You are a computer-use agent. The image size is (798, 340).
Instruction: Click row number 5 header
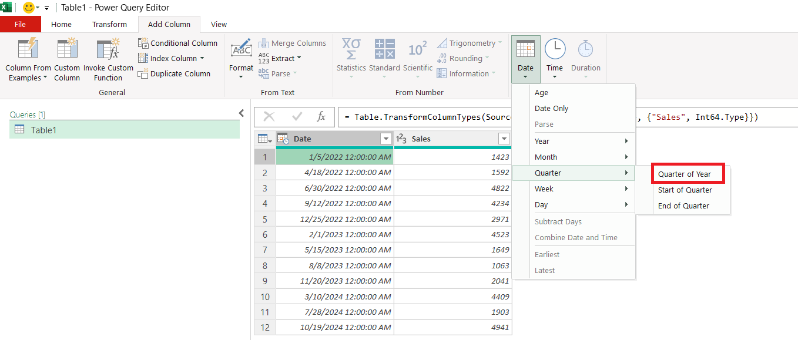[265, 219]
